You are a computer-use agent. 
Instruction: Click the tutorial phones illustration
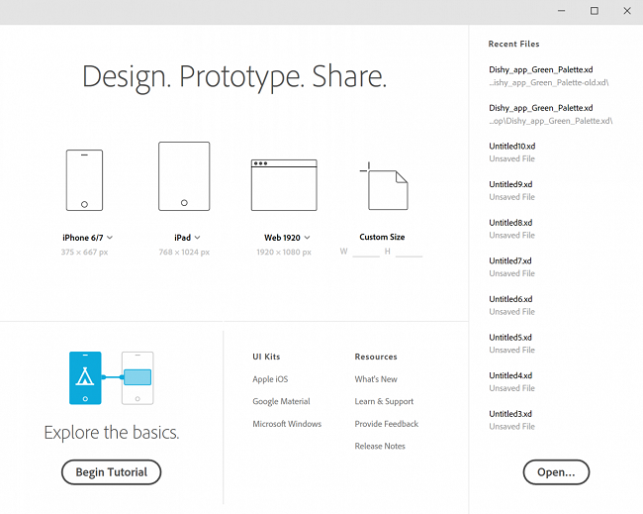click(111, 378)
